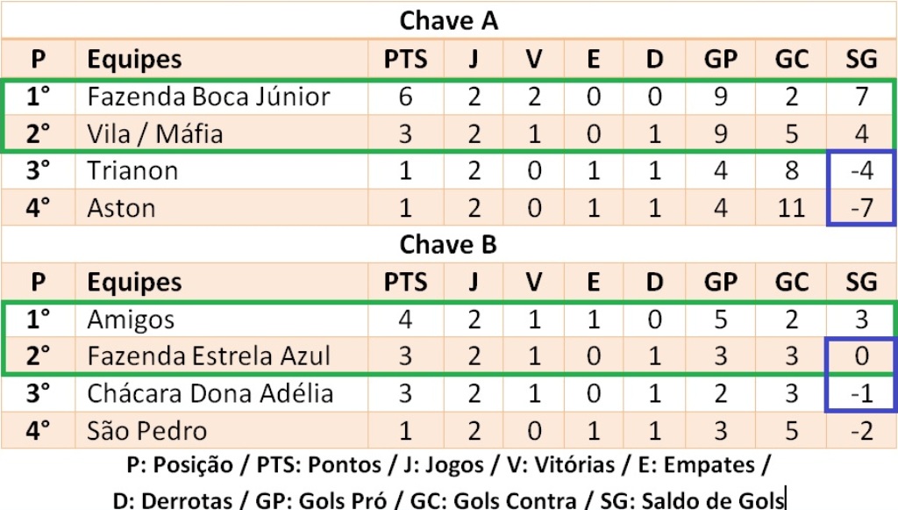Image resolution: width=898 pixels, height=510 pixels.
Task: Click São Pedro's goal difference of -2
Action: [861, 431]
